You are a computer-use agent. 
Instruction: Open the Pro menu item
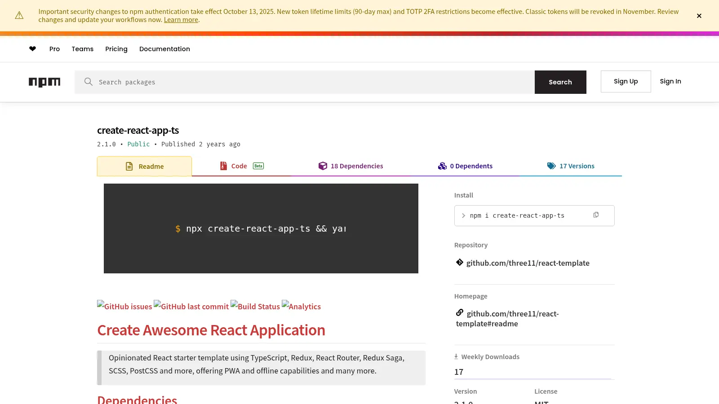[54, 49]
